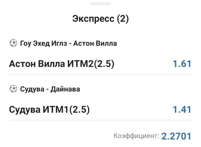Tap Судува in the small match header
The height and width of the screenshot is (147, 201).
pos(32,89)
